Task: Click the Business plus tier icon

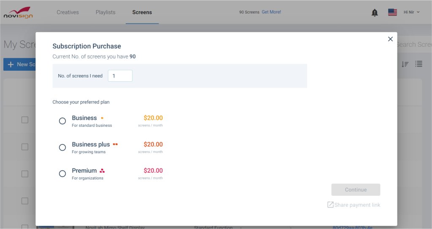Action: pos(115,144)
